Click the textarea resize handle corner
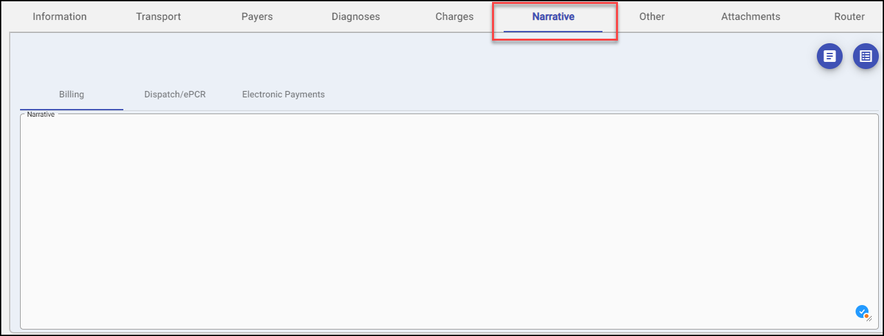The width and height of the screenshot is (884, 336). [869, 318]
